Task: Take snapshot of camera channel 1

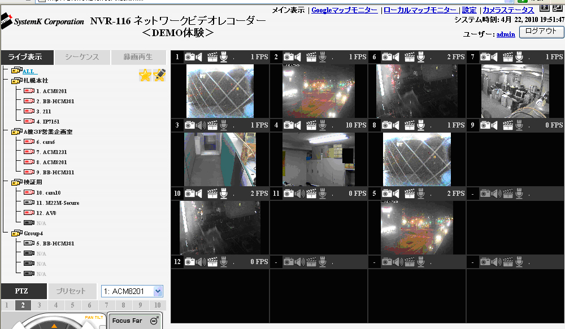Action: 189,57
